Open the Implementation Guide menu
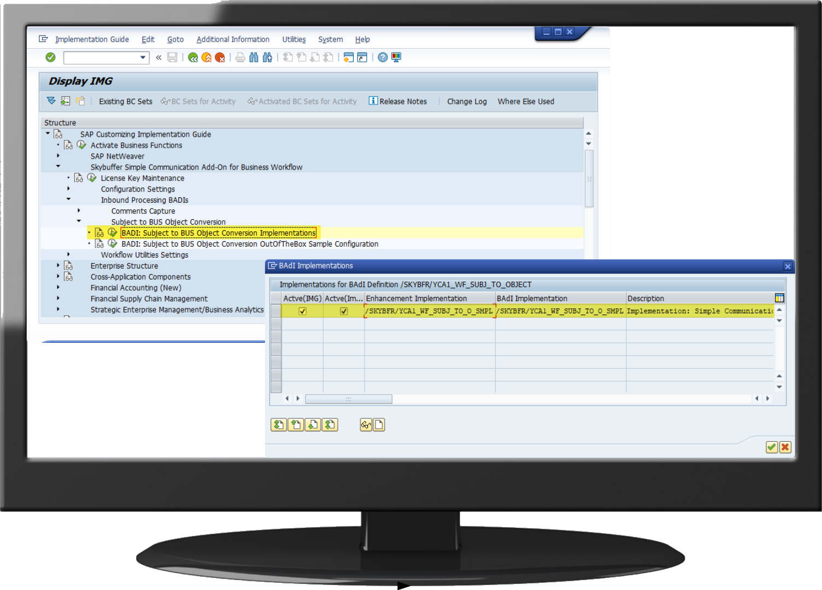Viewport: 822px width, 590px height. pos(92,39)
